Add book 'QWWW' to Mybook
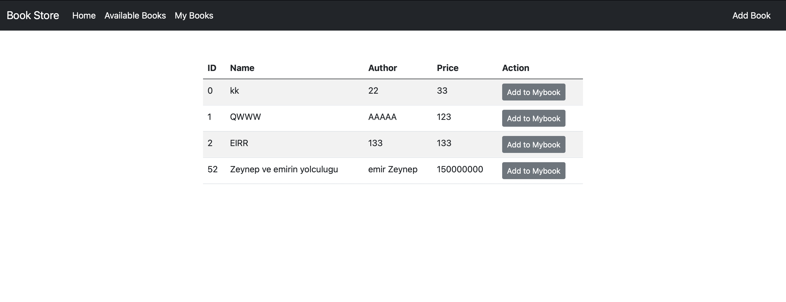Screen dimensions: 786x302 pos(533,118)
